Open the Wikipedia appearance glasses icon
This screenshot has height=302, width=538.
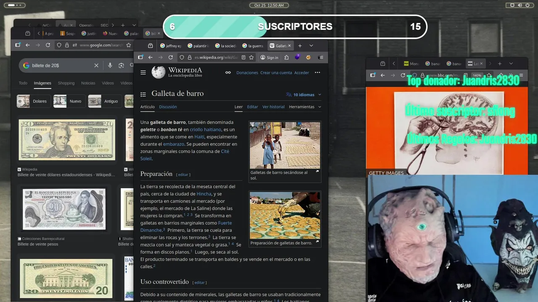[228, 73]
